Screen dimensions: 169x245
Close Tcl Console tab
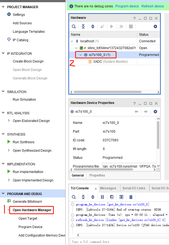point(96,189)
